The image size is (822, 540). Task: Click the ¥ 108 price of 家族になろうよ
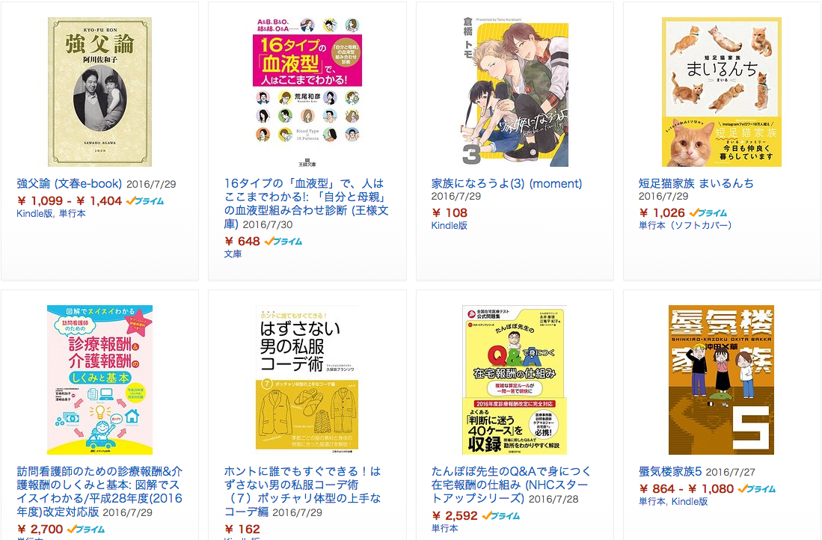[x=450, y=213]
